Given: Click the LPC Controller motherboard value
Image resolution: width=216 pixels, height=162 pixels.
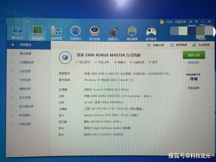Looking at the screenshot, I should coord(118,96).
